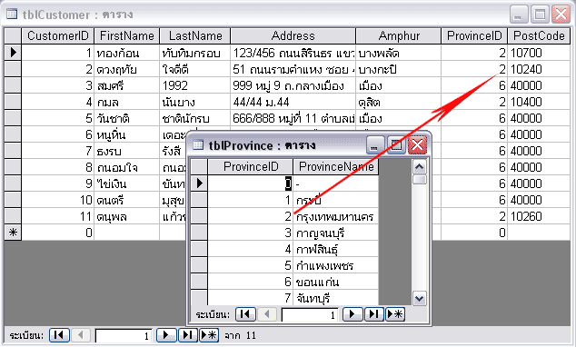The height and width of the screenshot is (347, 576).
Task: Select Amphur column header
Action: [399, 36]
